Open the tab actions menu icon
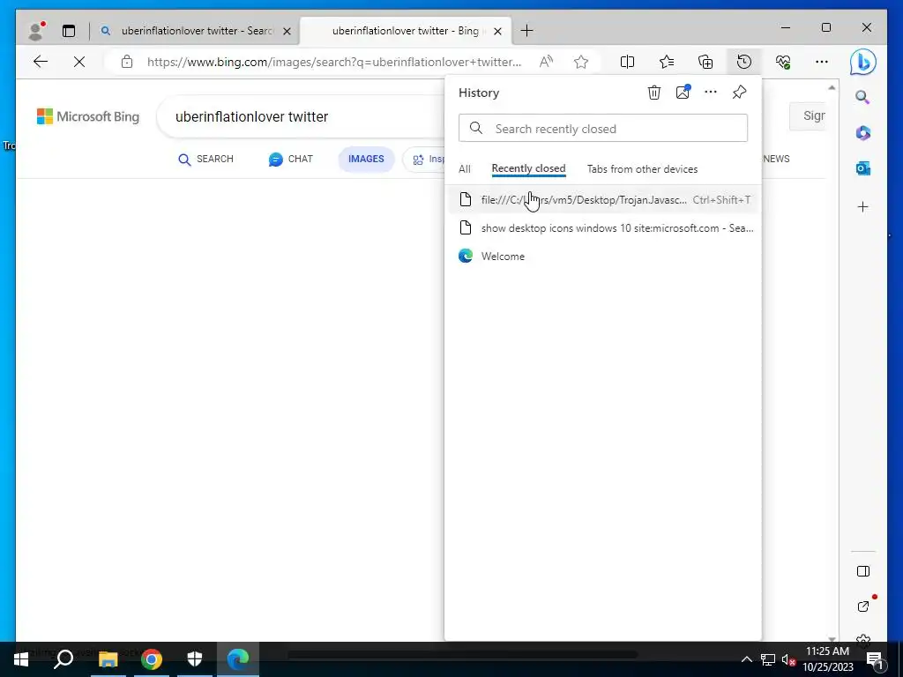Screen dimensions: 903x677 pos(69,31)
